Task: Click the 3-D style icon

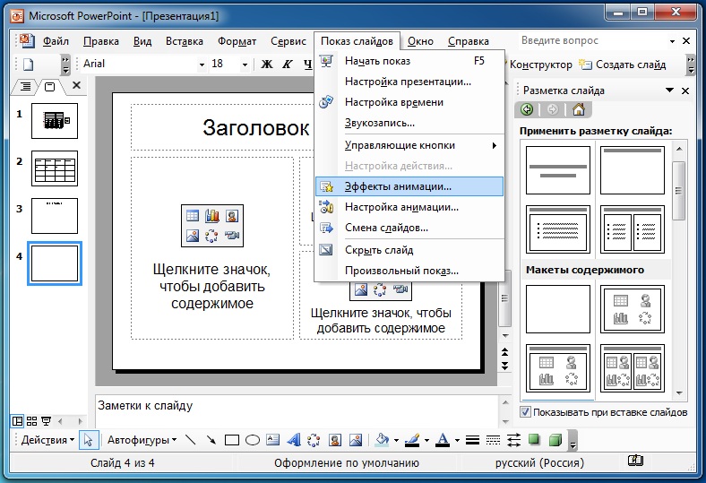Action: [555, 440]
